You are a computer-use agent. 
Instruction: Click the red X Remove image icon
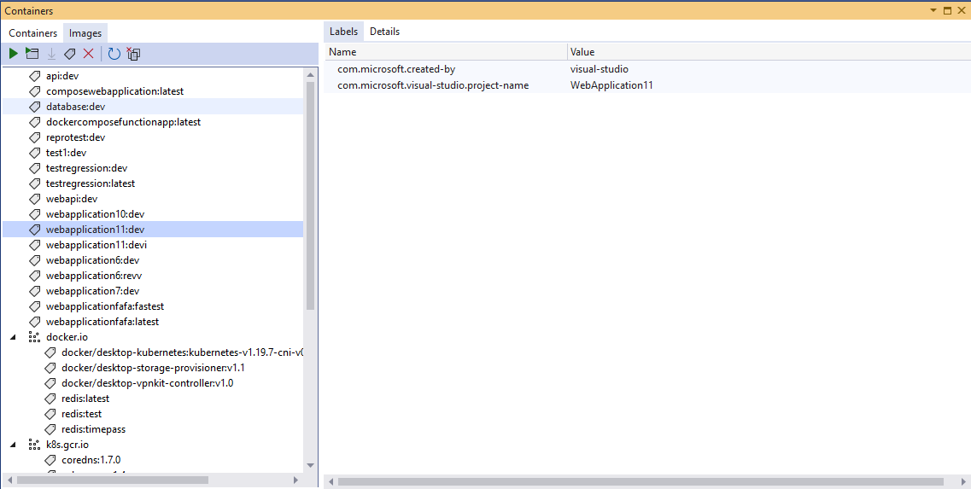click(89, 54)
